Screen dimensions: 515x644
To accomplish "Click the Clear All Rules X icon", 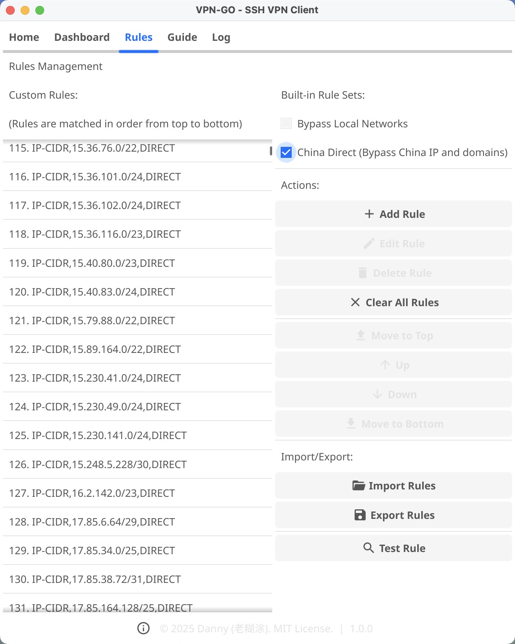I will pos(355,302).
